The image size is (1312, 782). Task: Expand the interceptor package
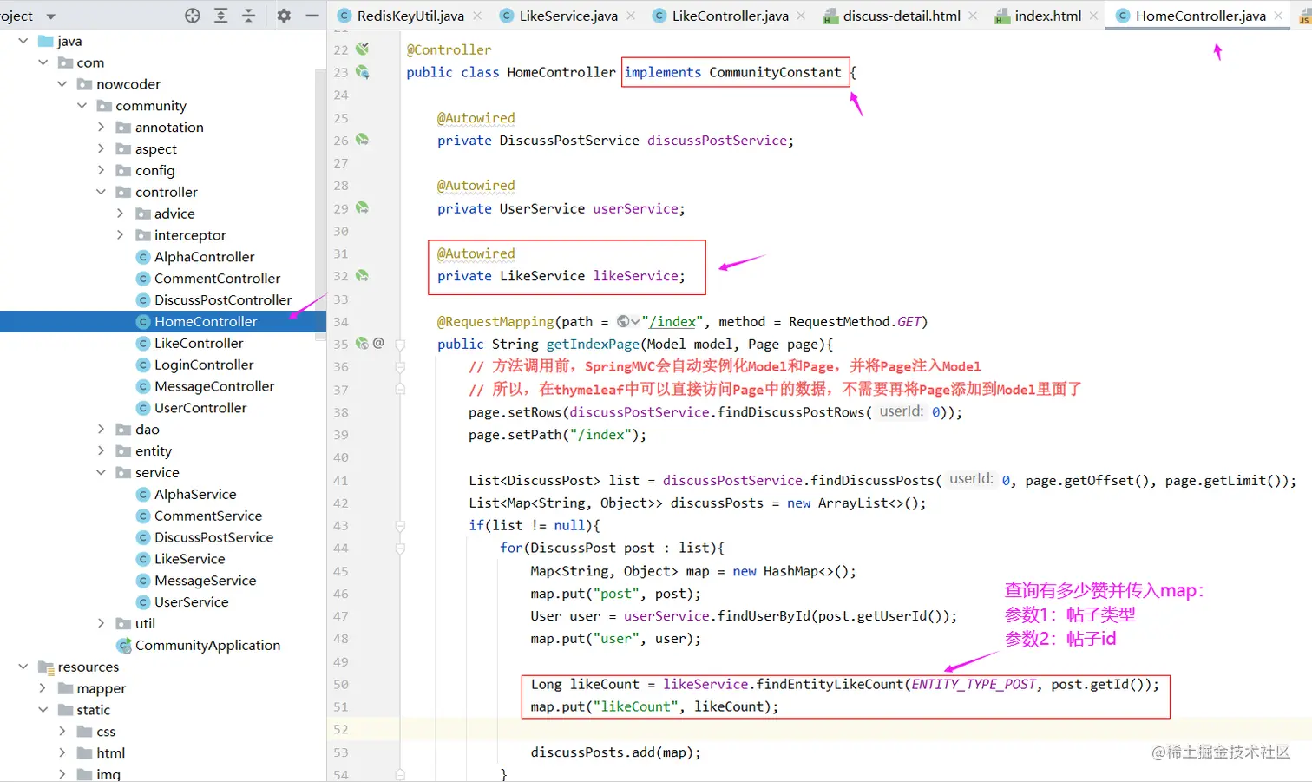pyautogui.click(x=120, y=235)
